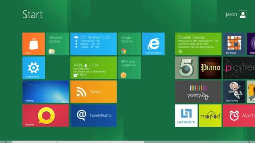Image resolution: width=255 pixels, height=143 pixels.
Task: Click the scrollbar right arrow
Action: pos(249,142)
